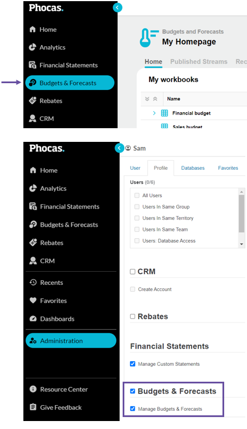Disable the Manage Custom Statements checkbox
This screenshot has width=247, height=429.
132,364
